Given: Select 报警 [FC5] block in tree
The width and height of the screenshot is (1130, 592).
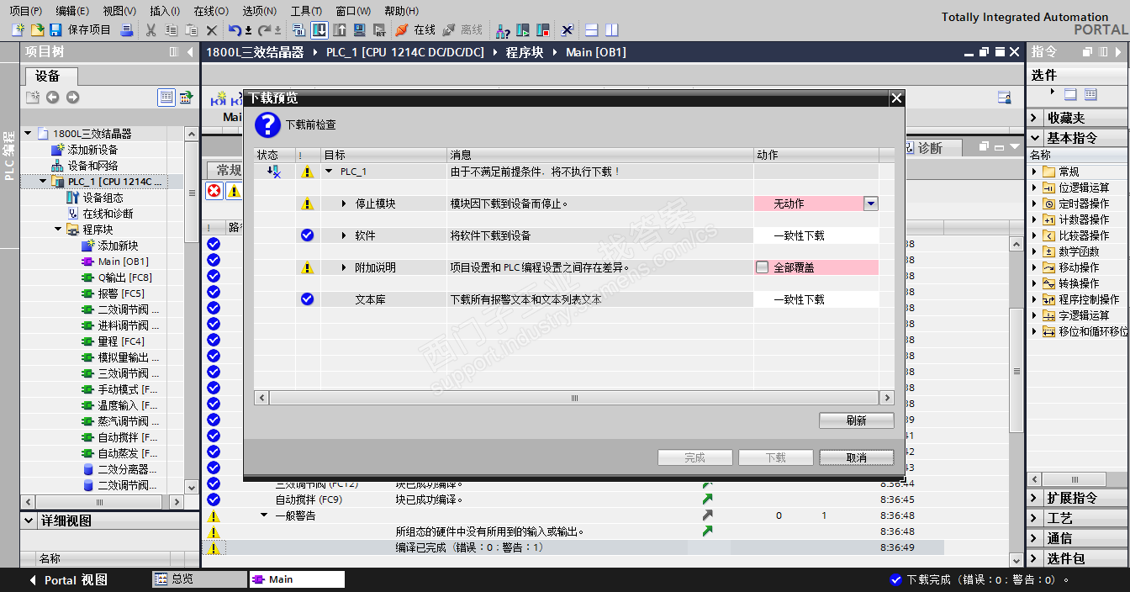Looking at the screenshot, I should click(x=121, y=293).
